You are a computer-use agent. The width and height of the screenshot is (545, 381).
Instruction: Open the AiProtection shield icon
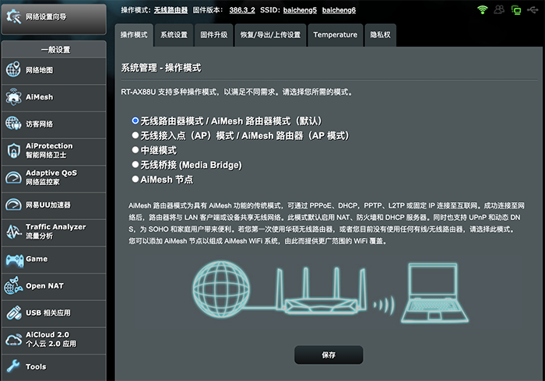point(13,151)
